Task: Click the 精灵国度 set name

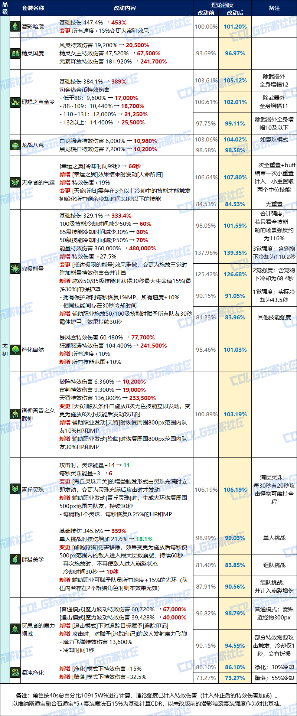Action: pyautogui.click(x=33, y=53)
